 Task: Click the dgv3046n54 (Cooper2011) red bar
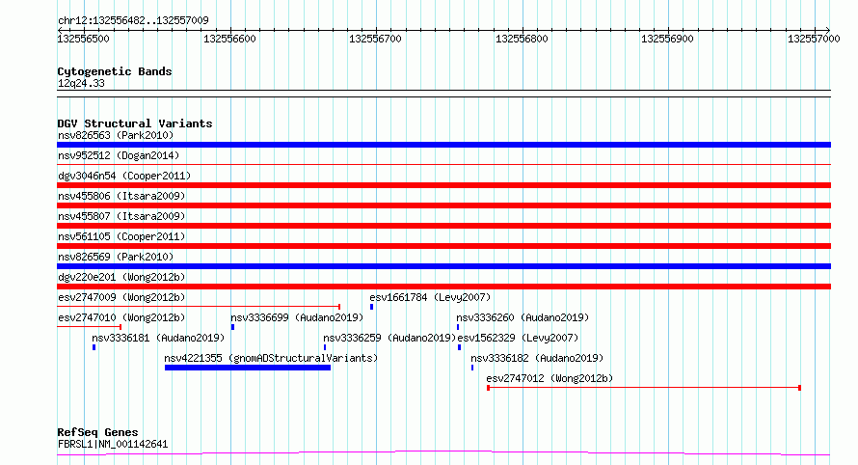point(443,185)
